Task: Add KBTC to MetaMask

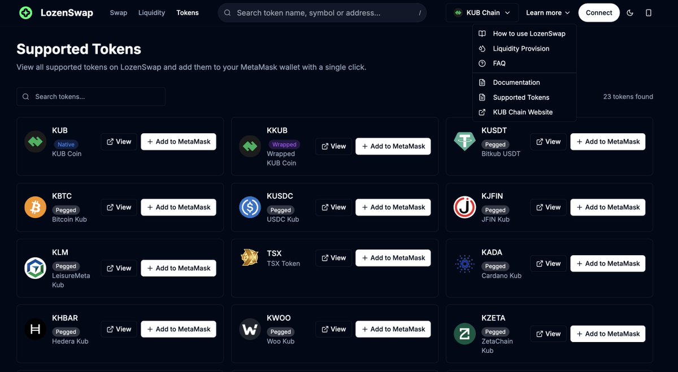Action: click(179, 207)
